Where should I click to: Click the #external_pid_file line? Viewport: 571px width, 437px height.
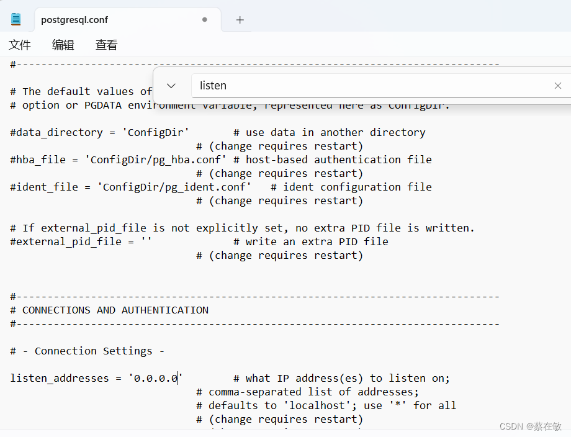(68, 241)
